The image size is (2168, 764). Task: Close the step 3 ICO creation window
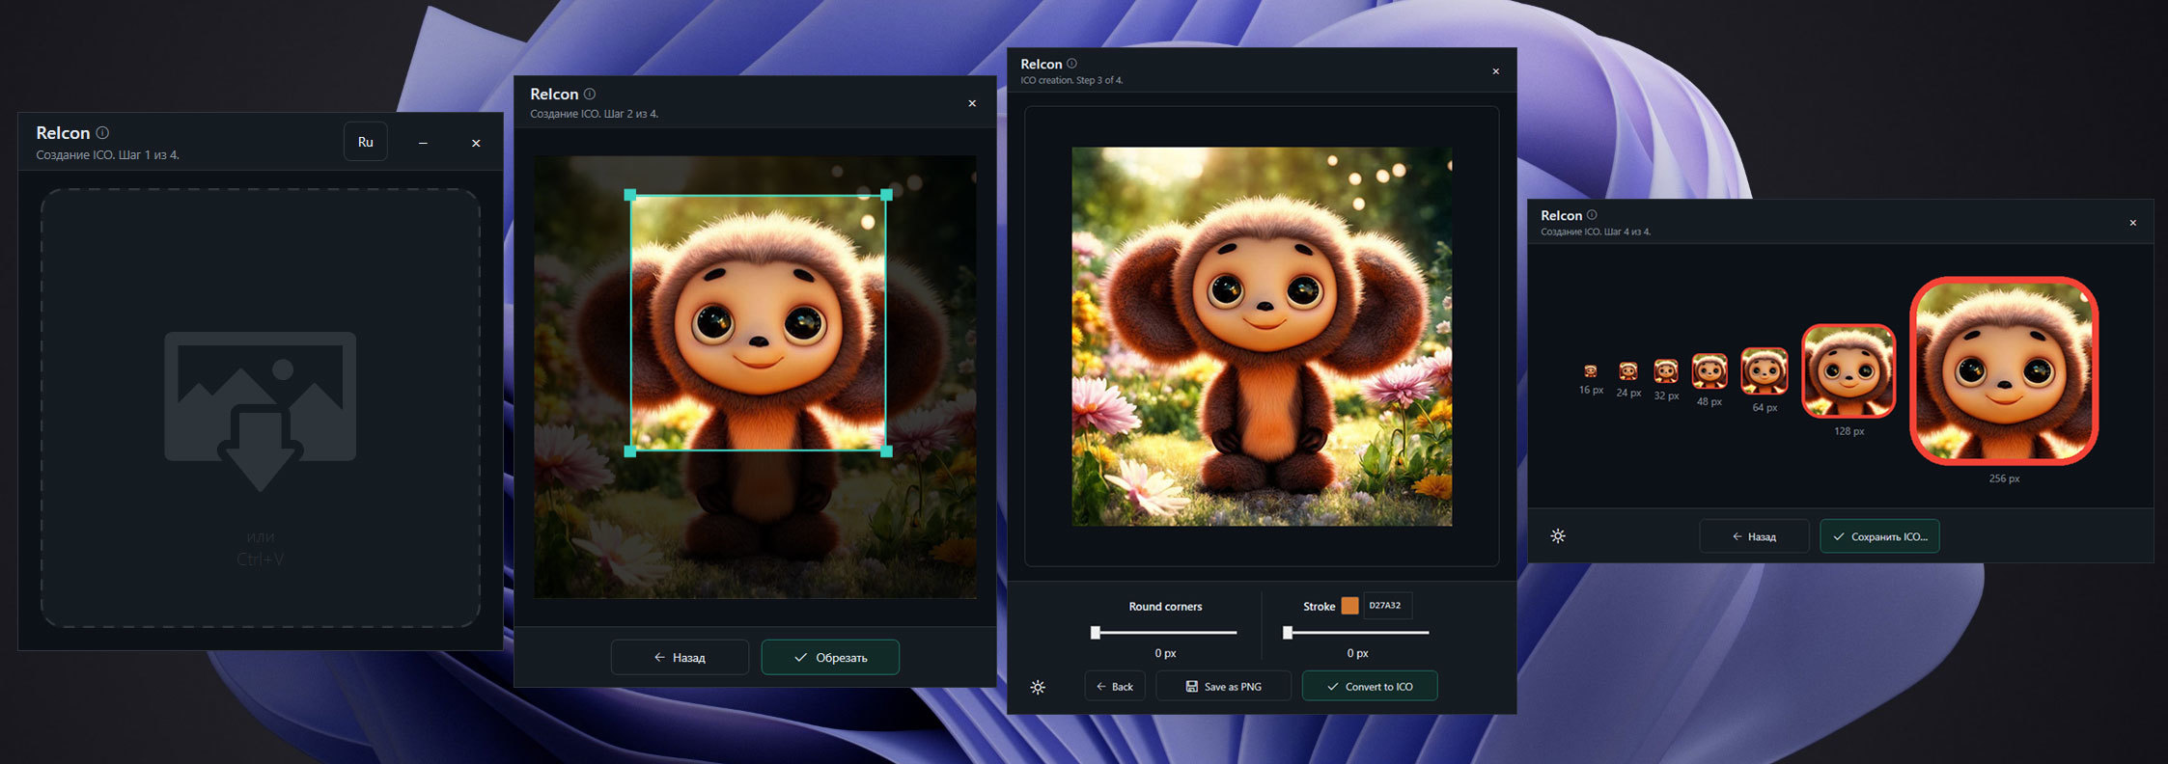tap(1496, 71)
